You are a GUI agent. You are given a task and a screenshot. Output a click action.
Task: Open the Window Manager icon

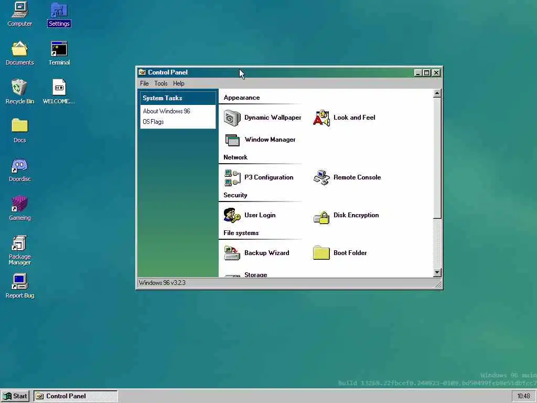coord(232,140)
